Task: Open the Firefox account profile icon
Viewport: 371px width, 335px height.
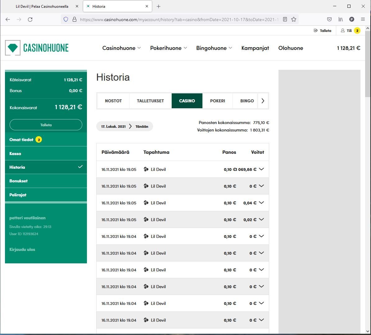Action: click(x=352, y=19)
